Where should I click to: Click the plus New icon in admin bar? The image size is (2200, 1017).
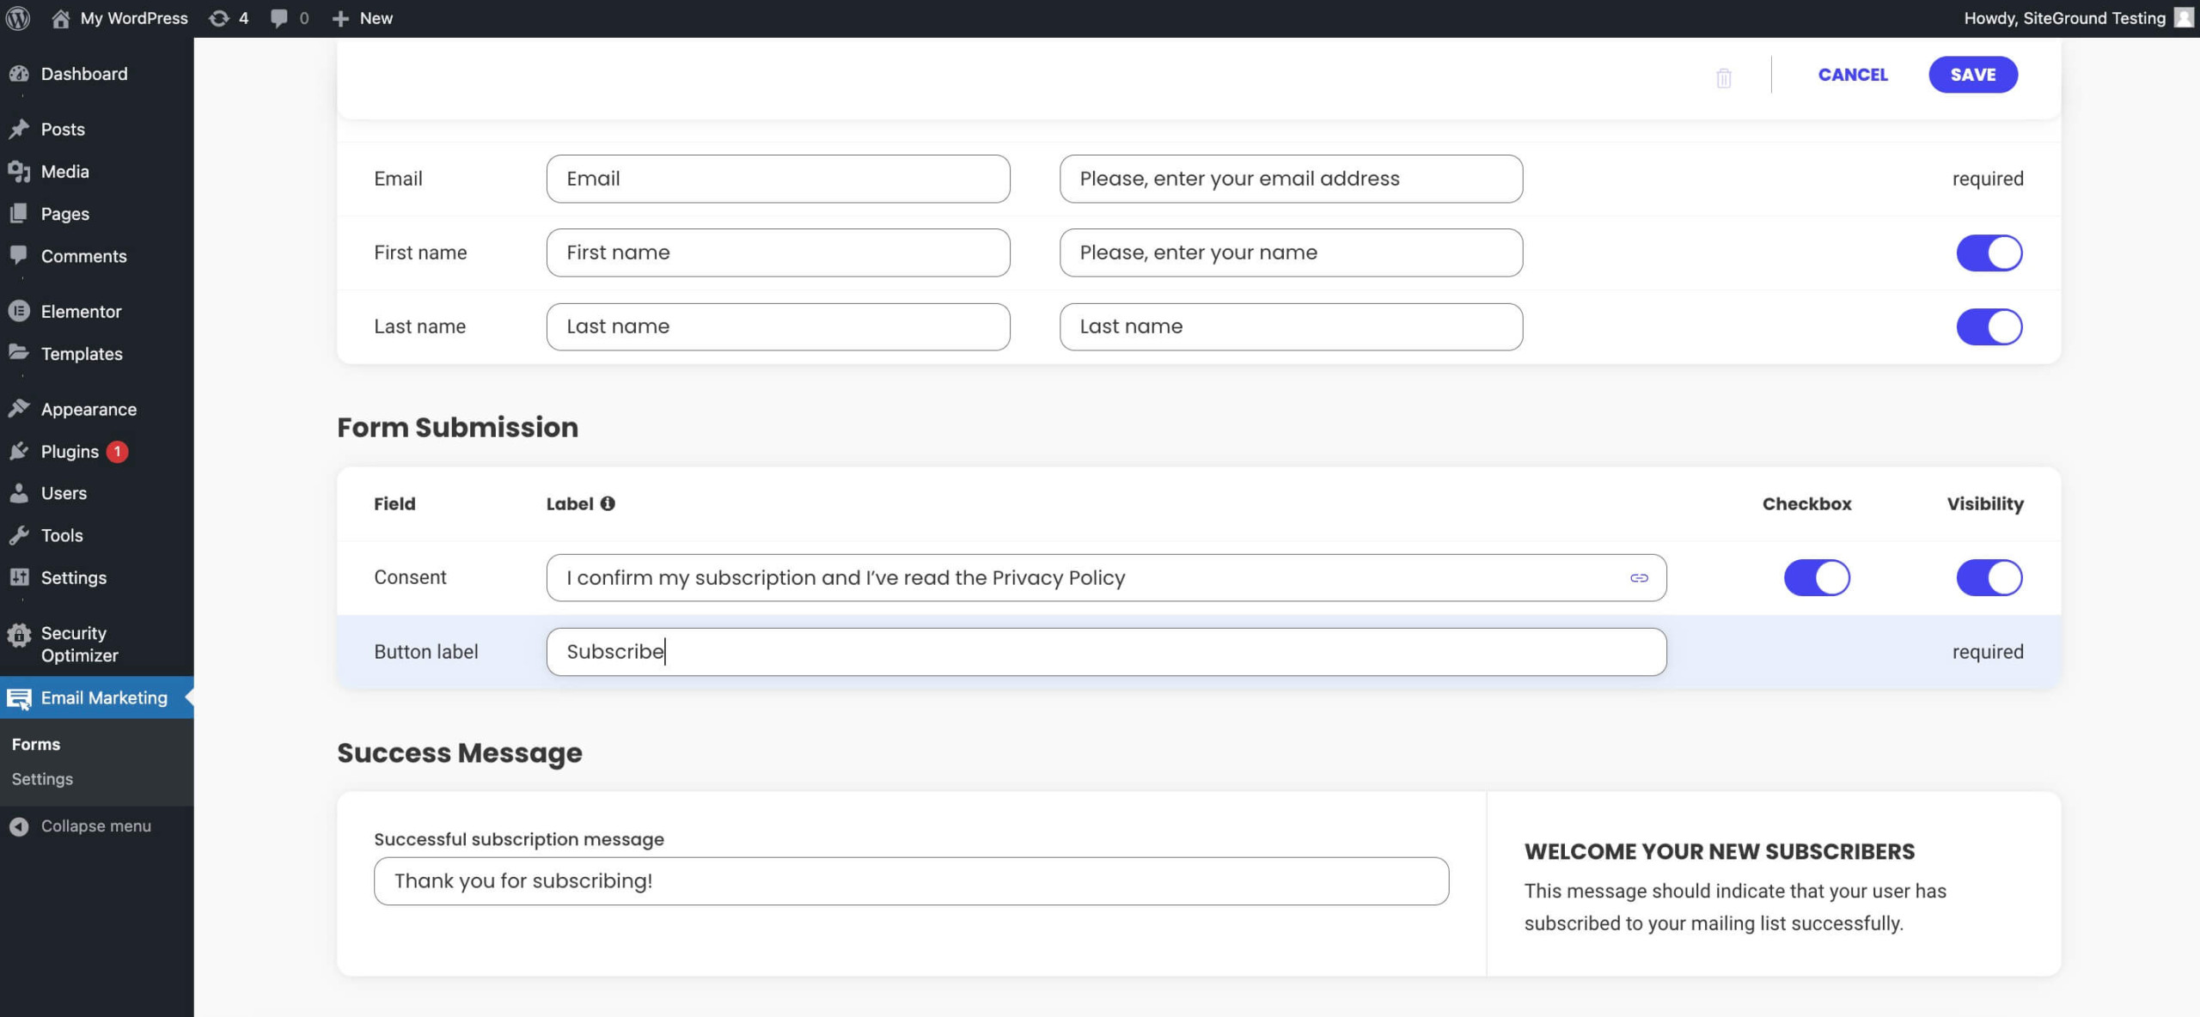coord(340,18)
